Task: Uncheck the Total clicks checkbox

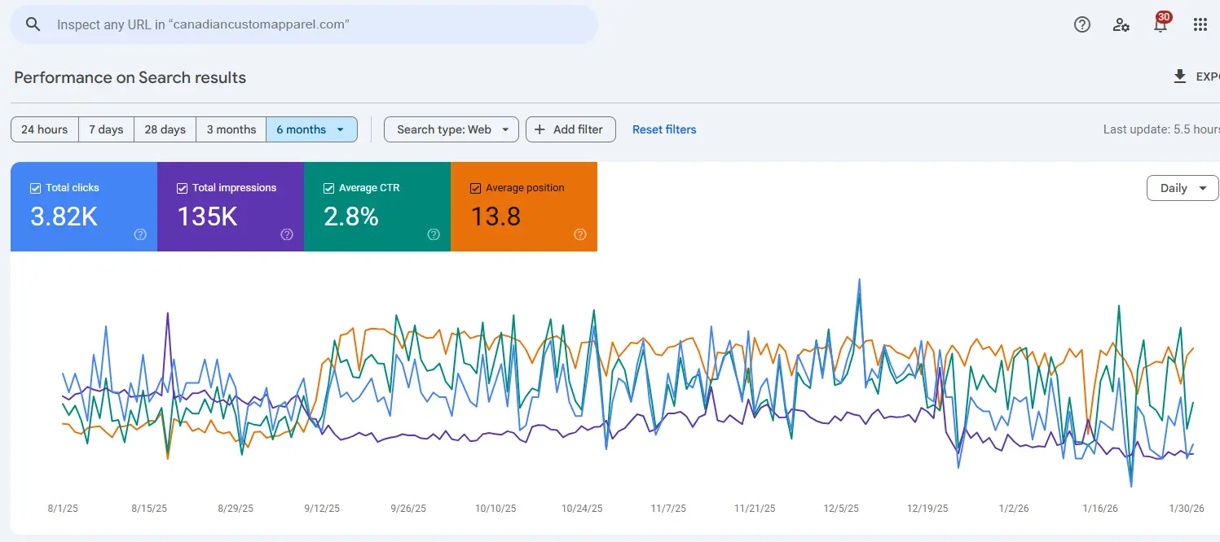Action: (35, 188)
